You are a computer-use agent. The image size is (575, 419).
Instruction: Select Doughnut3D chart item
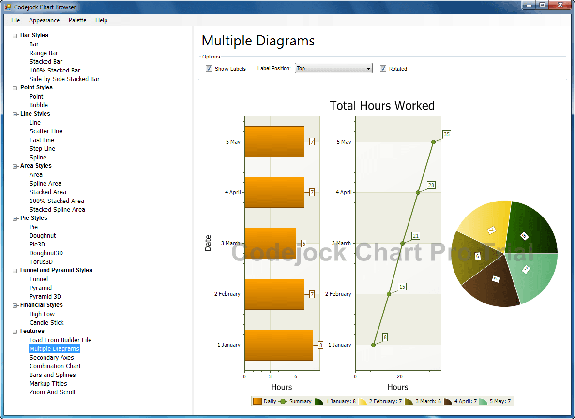coord(46,253)
